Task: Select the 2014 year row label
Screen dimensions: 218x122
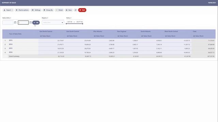Action: click(11, 44)
